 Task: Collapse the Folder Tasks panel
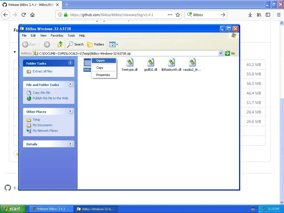coord(70,63)
